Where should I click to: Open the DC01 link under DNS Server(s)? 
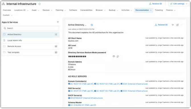click(x=134, y=91)
